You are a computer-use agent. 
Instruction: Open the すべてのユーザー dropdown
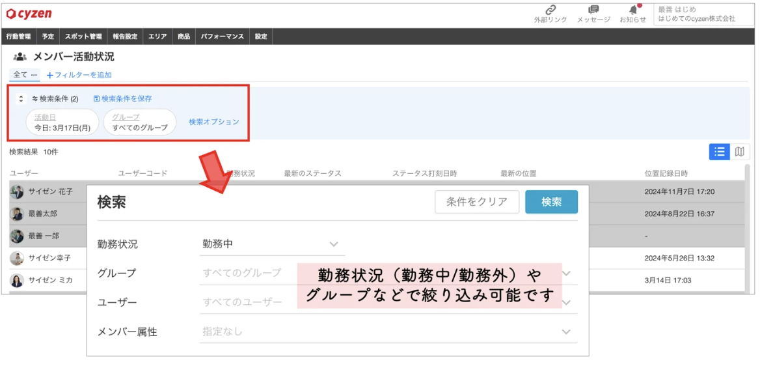pyautogui.click(x=388, y=302)
